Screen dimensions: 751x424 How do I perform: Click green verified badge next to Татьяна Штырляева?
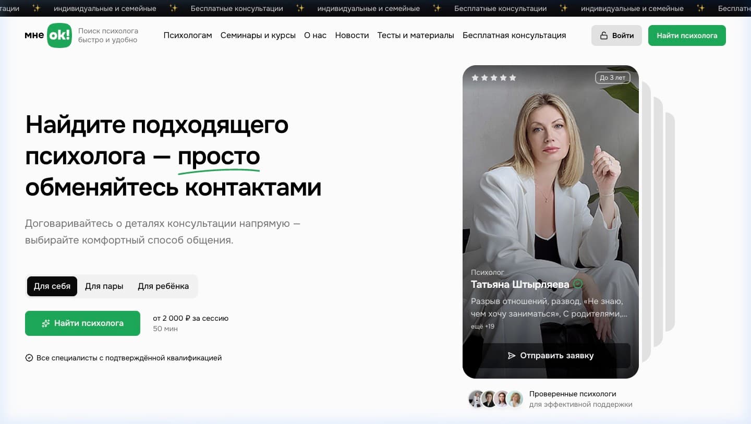(578, 284)
